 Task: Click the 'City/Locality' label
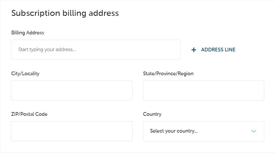[25, 74]
